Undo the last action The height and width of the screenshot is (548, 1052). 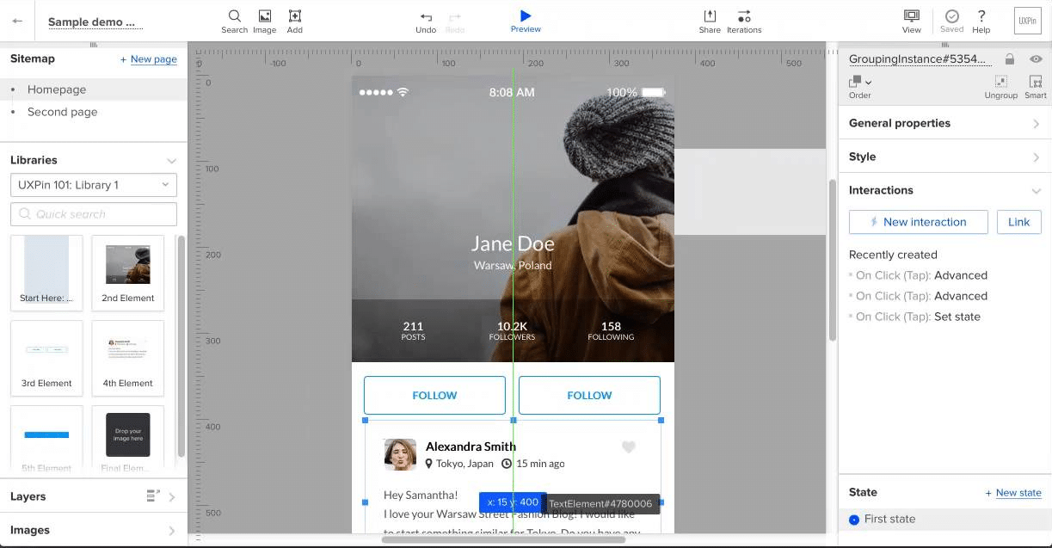click(426, 22)
